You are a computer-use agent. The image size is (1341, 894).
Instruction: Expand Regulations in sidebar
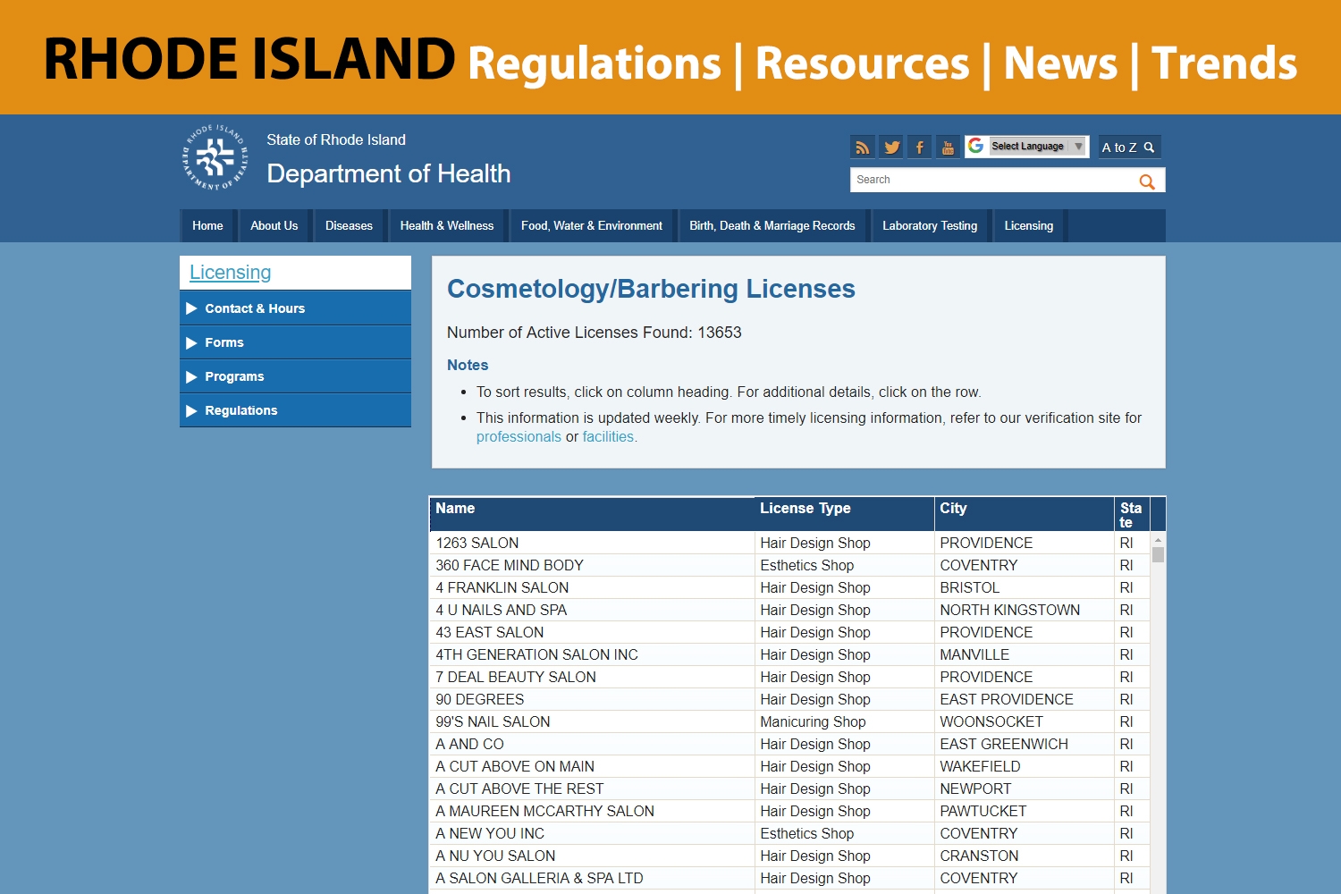(295, 410)
